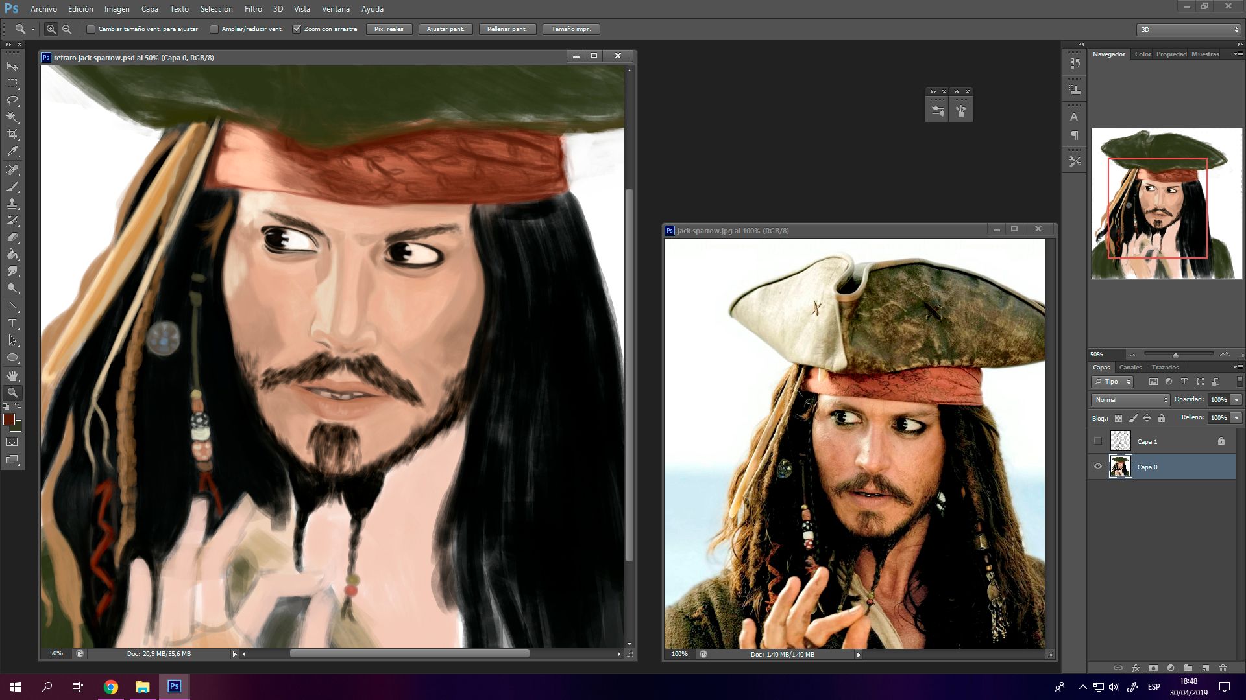This screenshot has height=700, width=1246.
Task: Select the Lasso tool
Action: point(12,100)
